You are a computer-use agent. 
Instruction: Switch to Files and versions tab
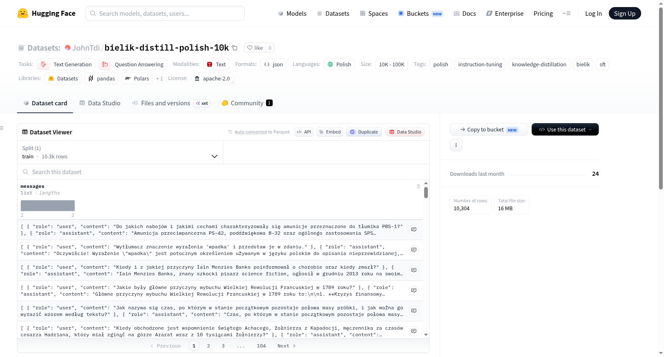(171, 103)
